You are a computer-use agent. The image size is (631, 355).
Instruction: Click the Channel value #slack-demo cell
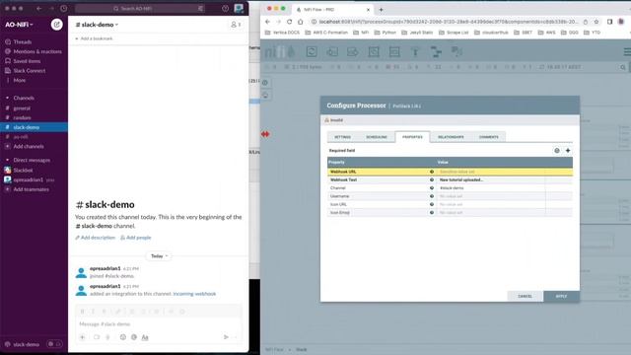click(x=491, y=188)
